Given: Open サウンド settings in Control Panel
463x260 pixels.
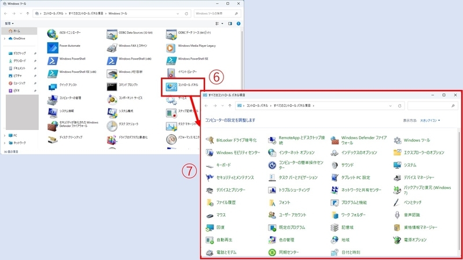Looking at the screenshot, I should pos(342,165).
